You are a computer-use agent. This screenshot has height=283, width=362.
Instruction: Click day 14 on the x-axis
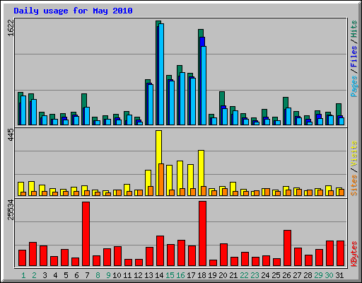click(x=159, y=275)
